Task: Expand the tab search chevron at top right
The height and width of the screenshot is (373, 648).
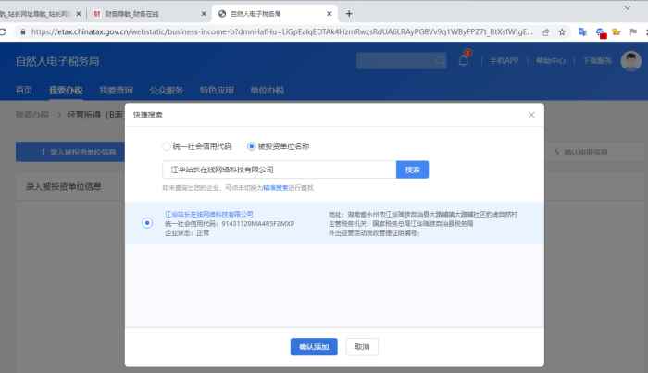Action: [x=627, y=7]
